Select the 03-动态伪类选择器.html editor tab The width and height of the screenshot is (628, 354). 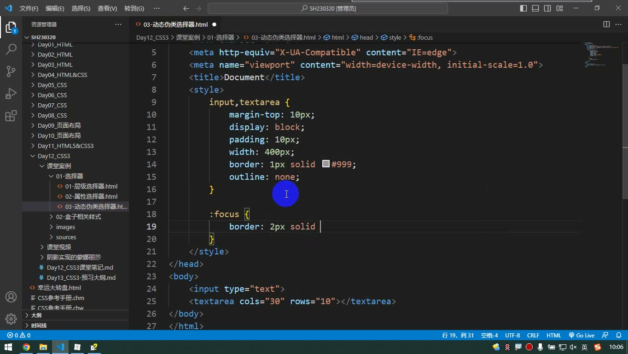click(175, 24)
